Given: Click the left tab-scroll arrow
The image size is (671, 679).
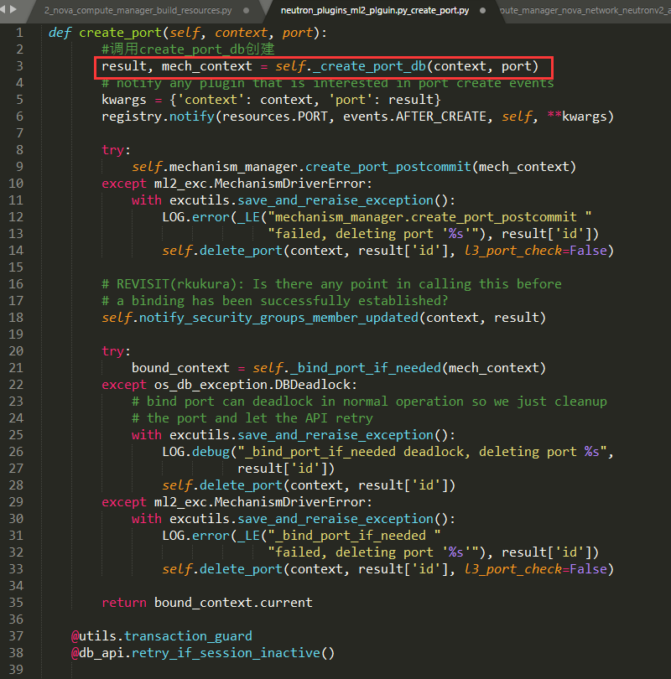Looking at the screenshot, I should (3, 8).
